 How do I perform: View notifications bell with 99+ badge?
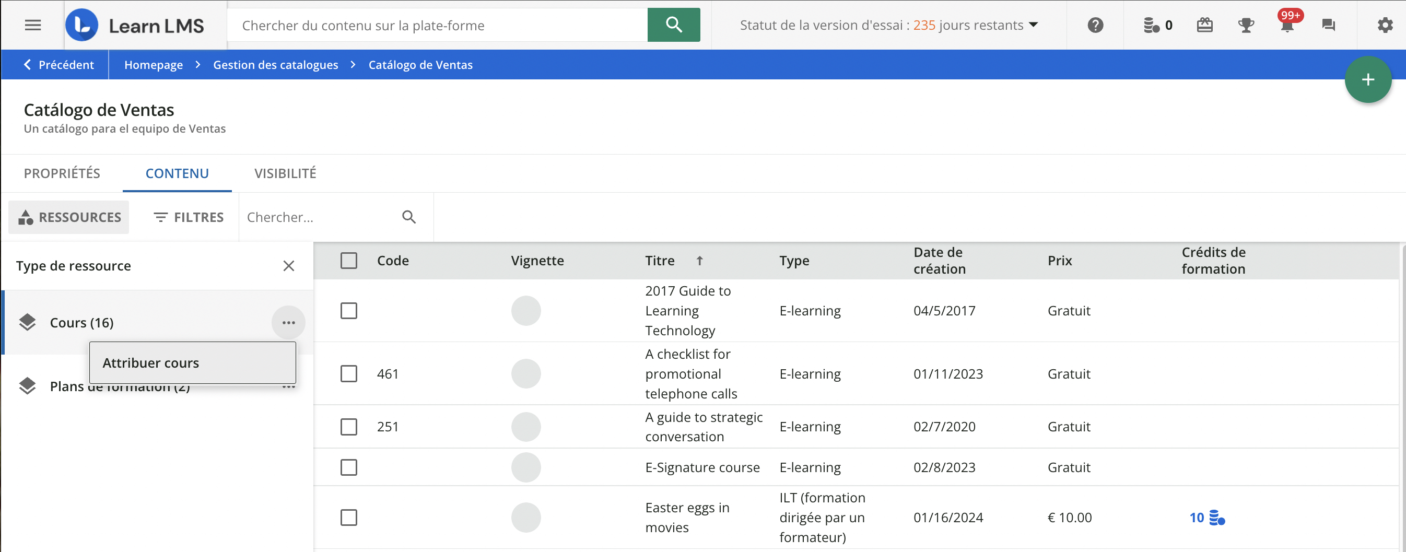pyautogui.click(x=1287, y=25)
